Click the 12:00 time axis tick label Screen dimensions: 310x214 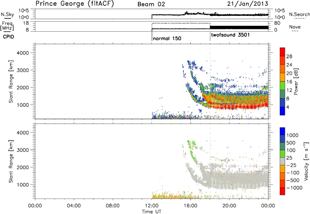(152, 206)
